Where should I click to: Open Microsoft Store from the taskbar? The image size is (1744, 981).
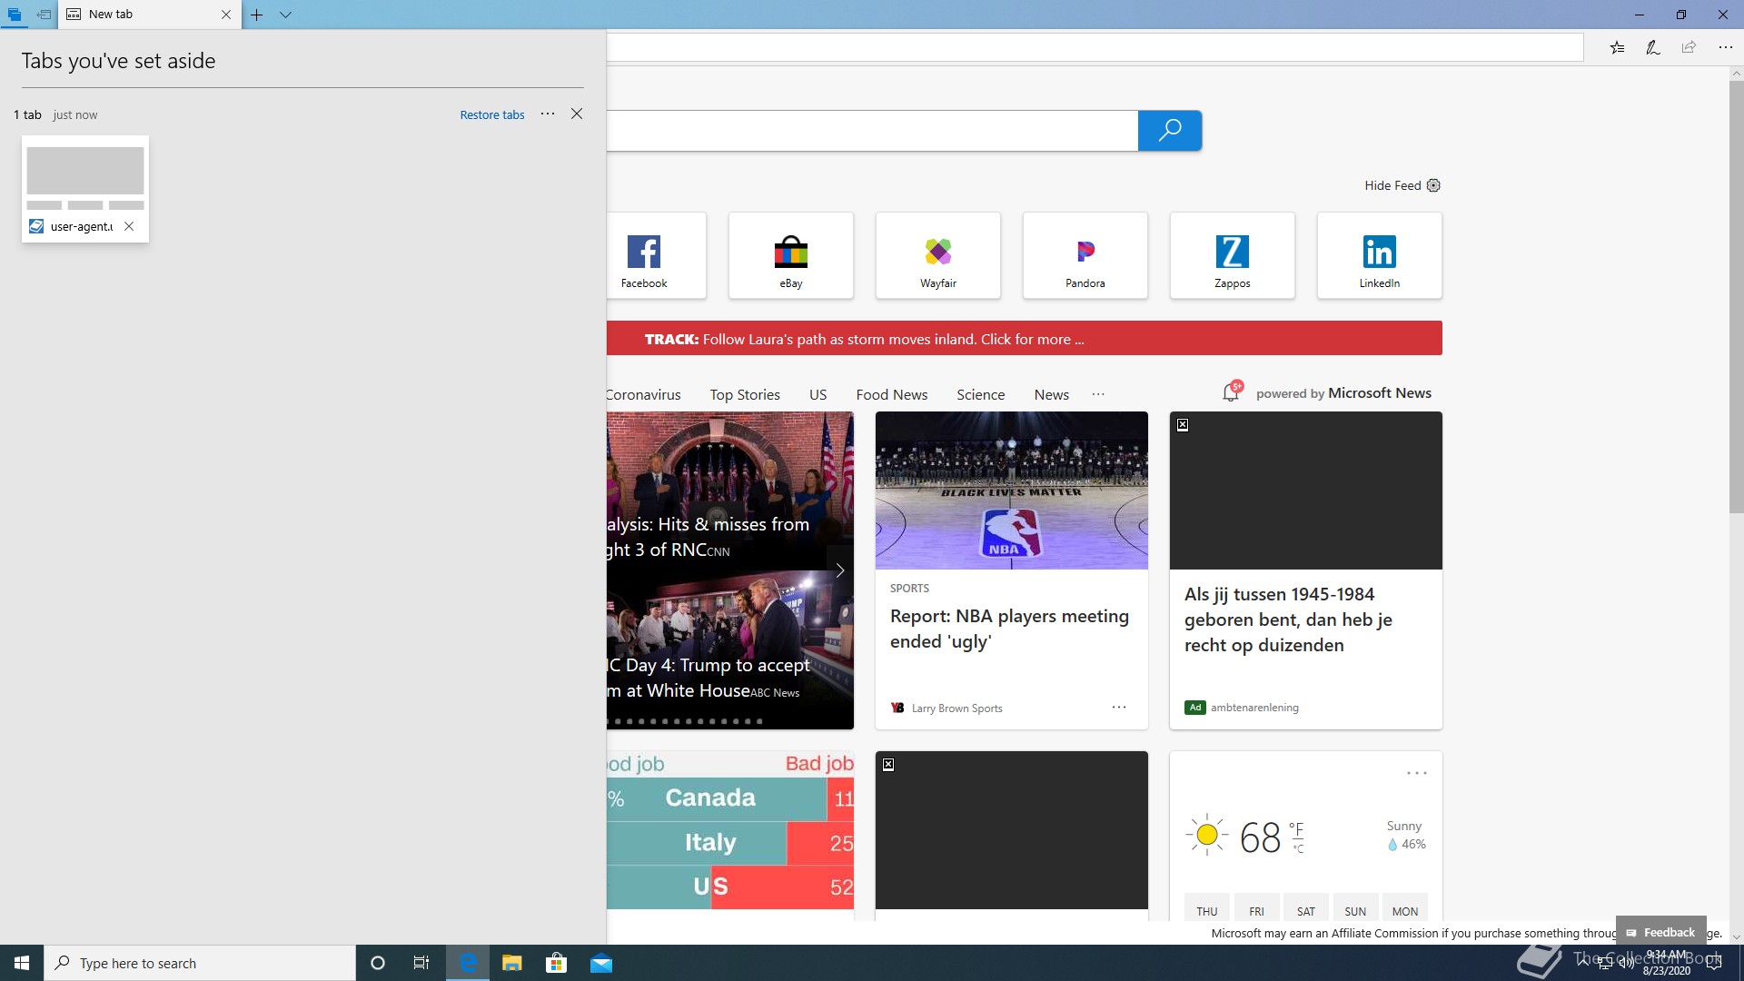557,963
